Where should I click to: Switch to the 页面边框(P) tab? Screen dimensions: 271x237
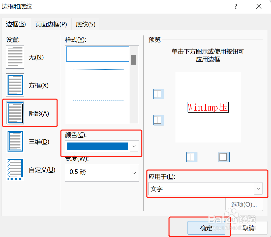pos(51,24)
